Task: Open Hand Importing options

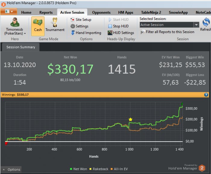Action: tap(86, 33)
